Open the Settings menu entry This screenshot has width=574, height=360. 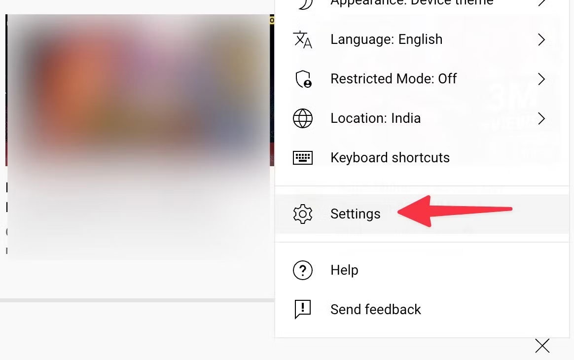(422, 214)
